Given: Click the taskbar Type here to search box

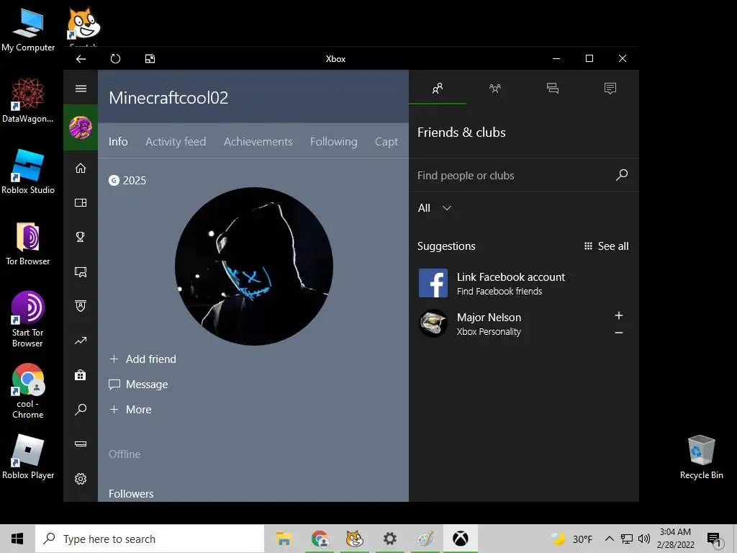Looking at the screenshot, I should (x=150, y=539).
